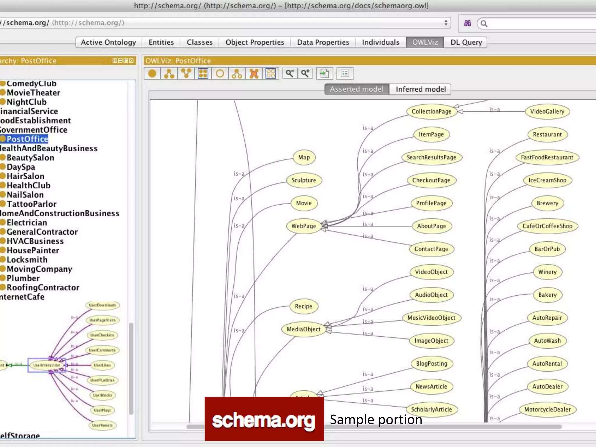Click the Hide classes past radius icon
Screen dimensions: 596x447
(254, 73)
